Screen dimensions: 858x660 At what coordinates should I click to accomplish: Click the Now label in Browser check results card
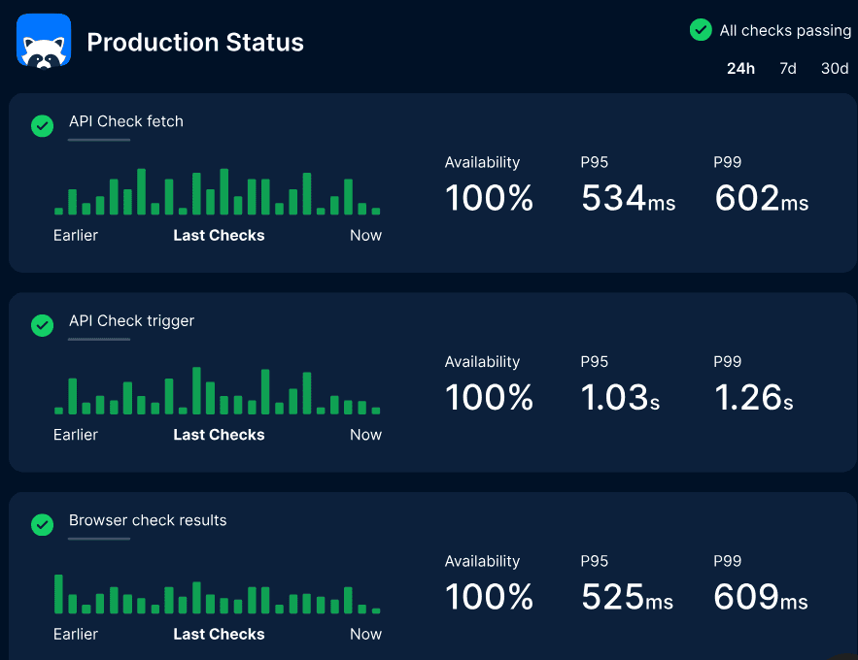coord(365,635)
